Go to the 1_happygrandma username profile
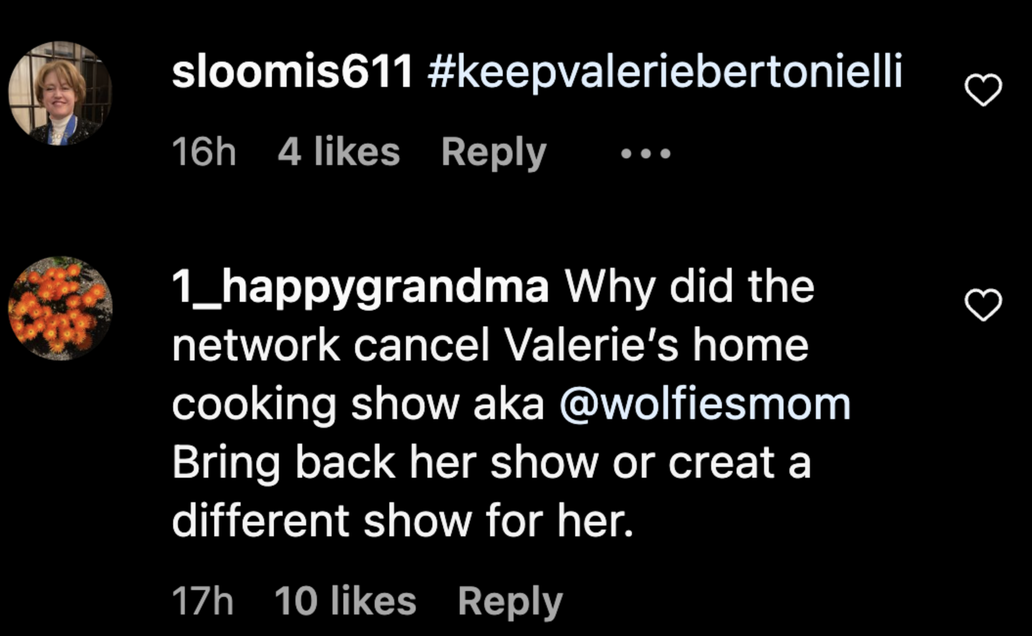 360,288
